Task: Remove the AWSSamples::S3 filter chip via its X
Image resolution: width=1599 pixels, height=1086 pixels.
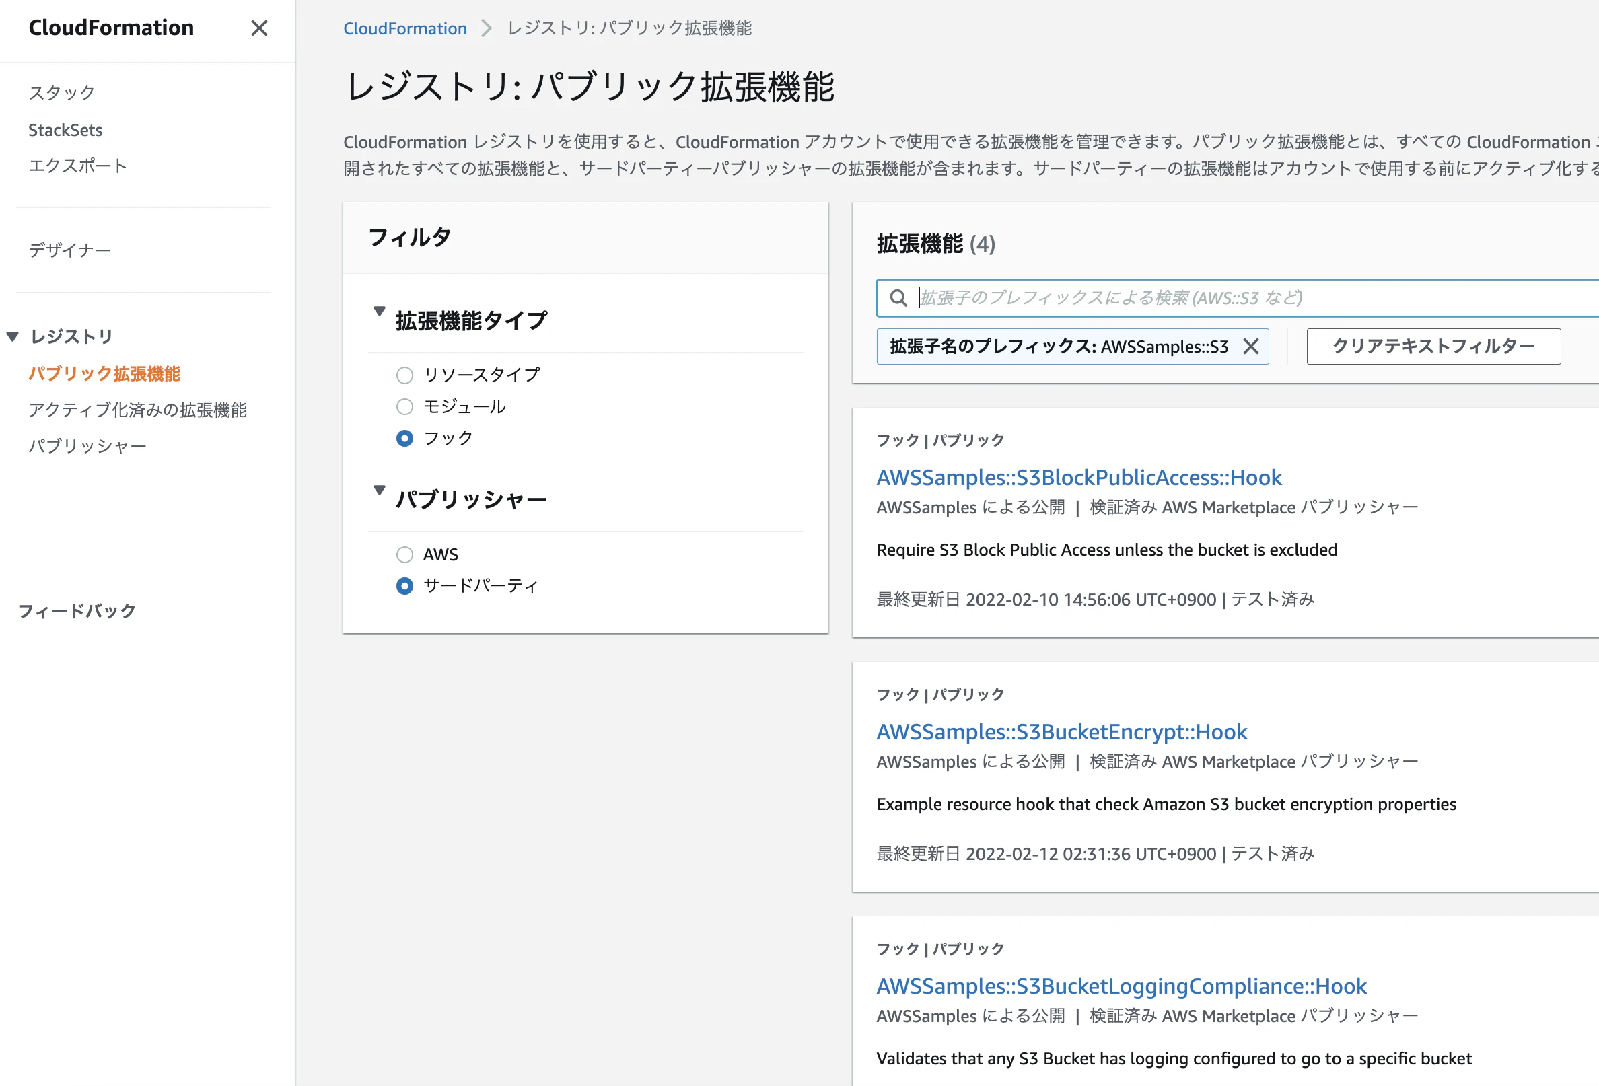Action: point(1251,347)
